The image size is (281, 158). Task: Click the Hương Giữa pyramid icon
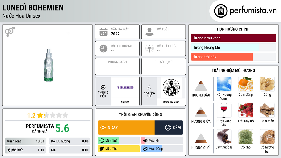201,112
